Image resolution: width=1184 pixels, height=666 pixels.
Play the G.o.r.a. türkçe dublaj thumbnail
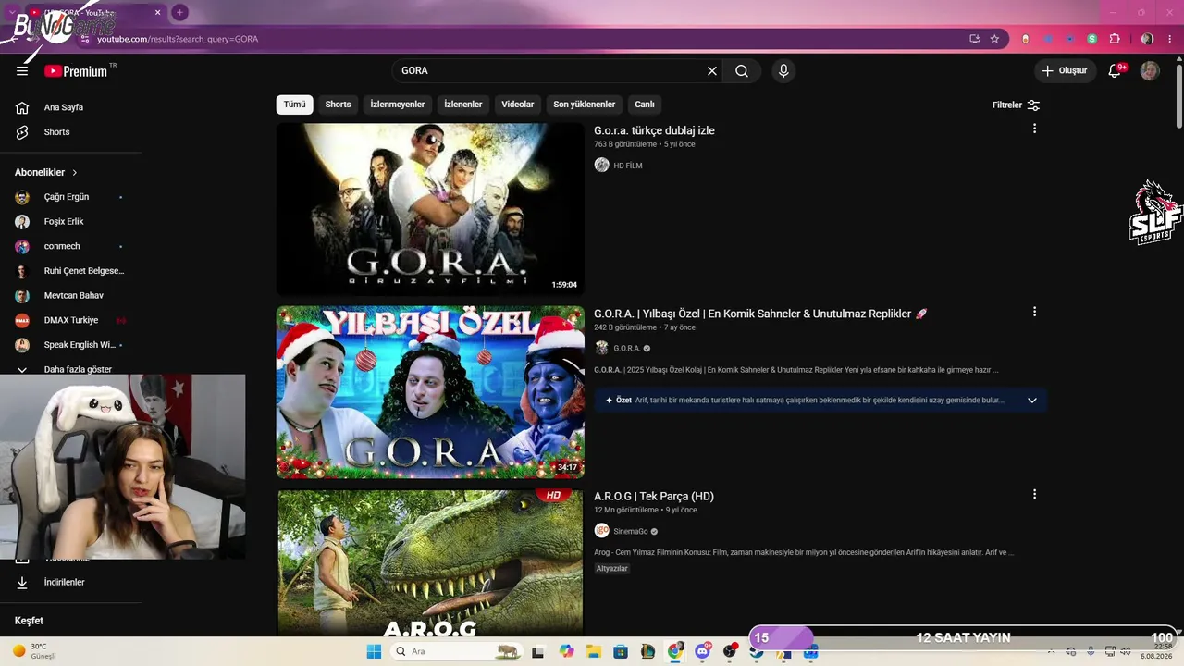(430, 209)
